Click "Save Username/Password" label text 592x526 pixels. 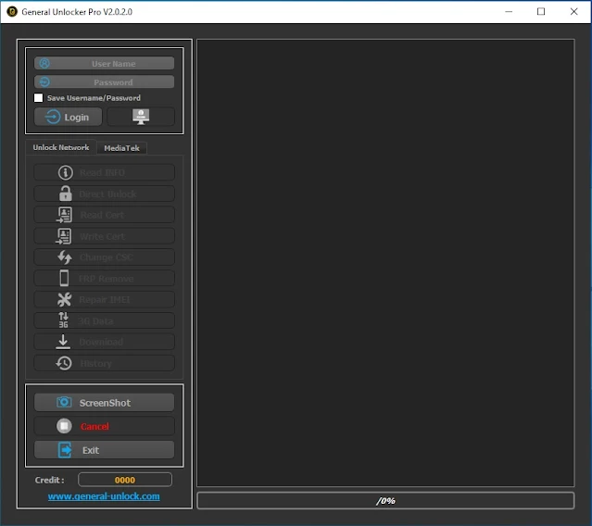coord(94,98)
